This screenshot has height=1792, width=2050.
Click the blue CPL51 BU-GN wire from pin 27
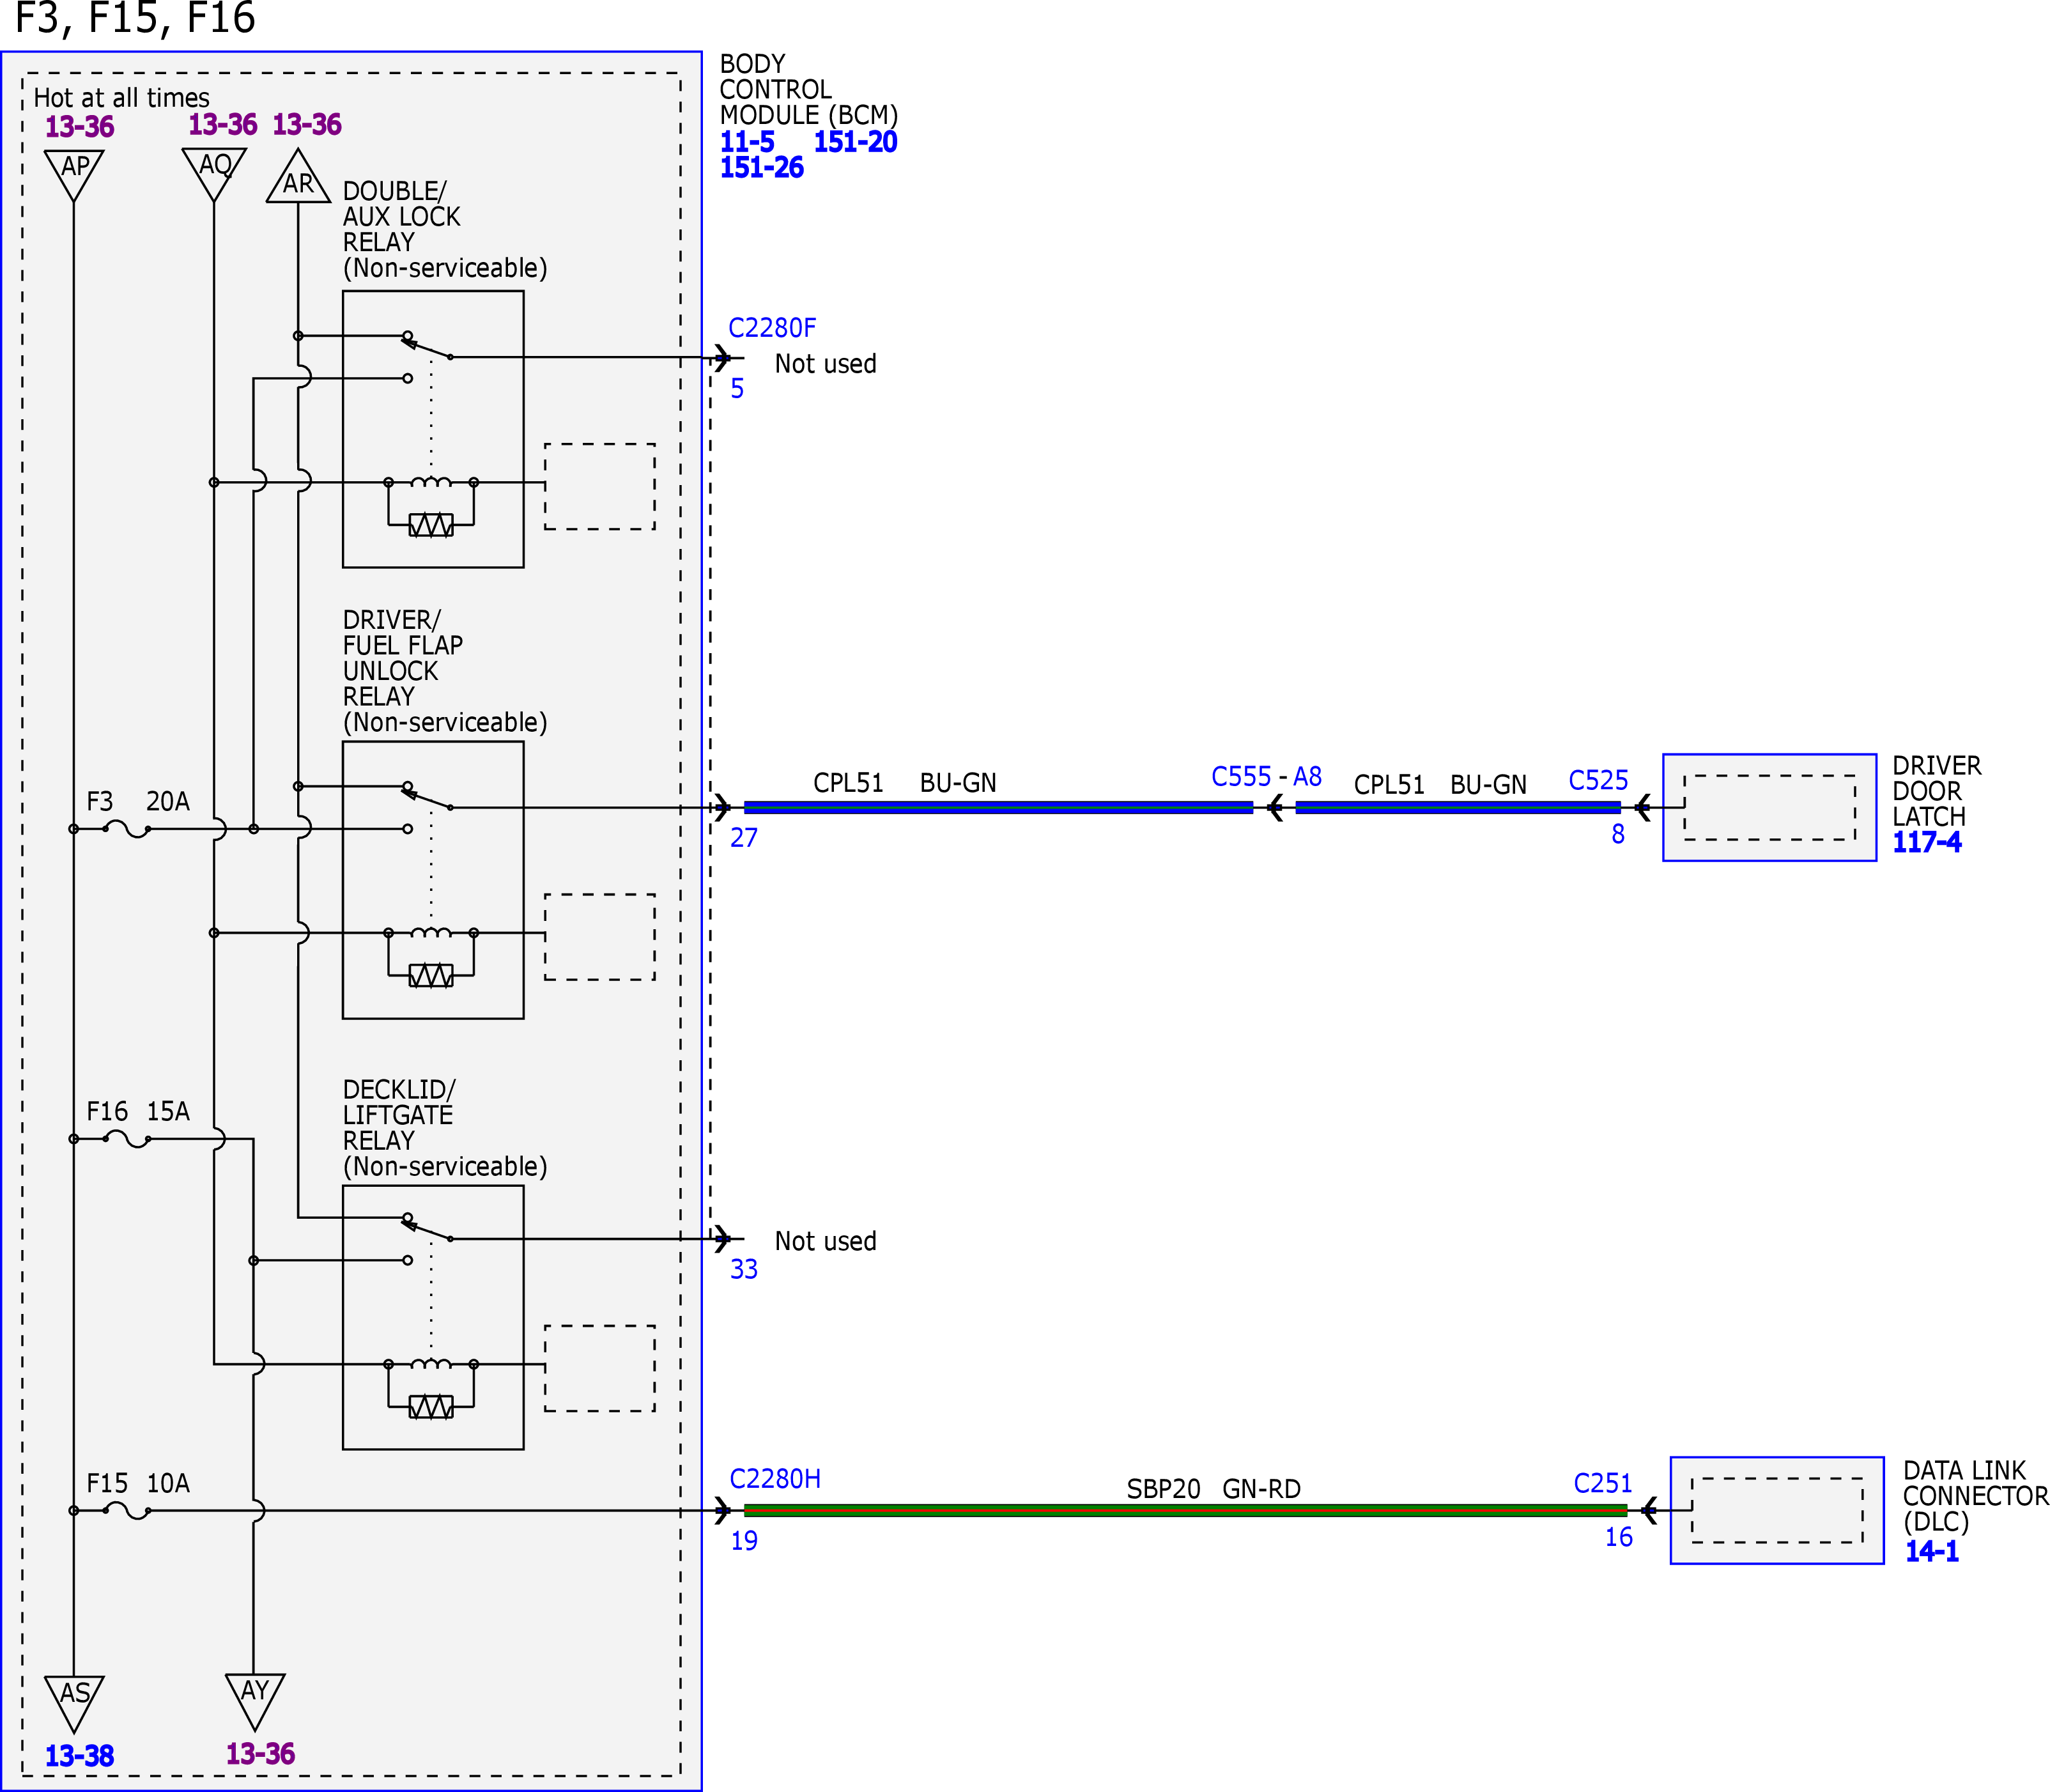click(998, 808)
